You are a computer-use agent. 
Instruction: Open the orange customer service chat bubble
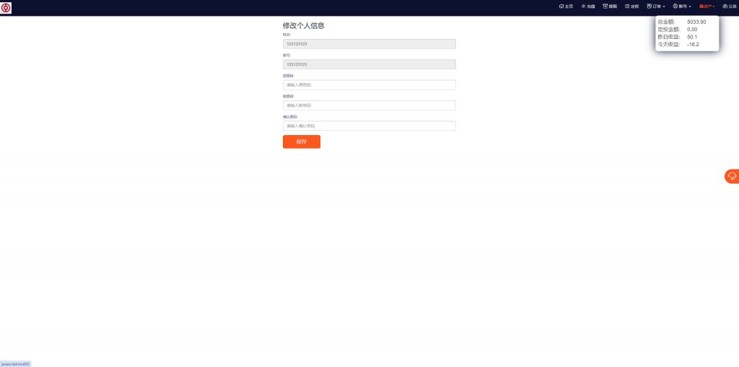(x=732, y=176)
